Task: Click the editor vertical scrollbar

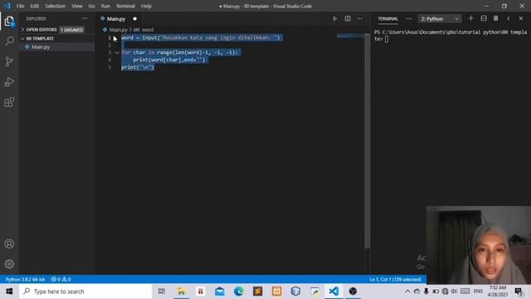Action: coord(368,142)
